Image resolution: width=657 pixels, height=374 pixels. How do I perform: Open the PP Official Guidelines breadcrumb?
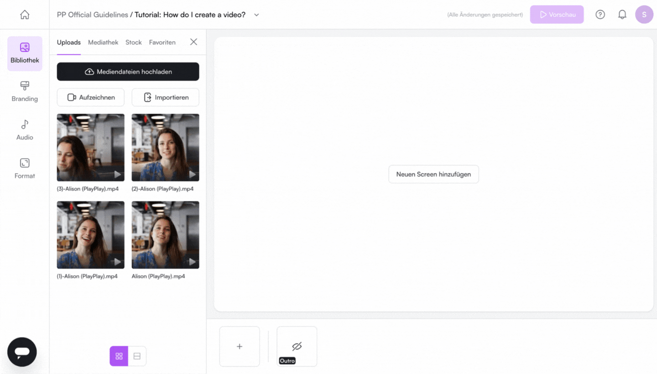[x=93, y=15]
